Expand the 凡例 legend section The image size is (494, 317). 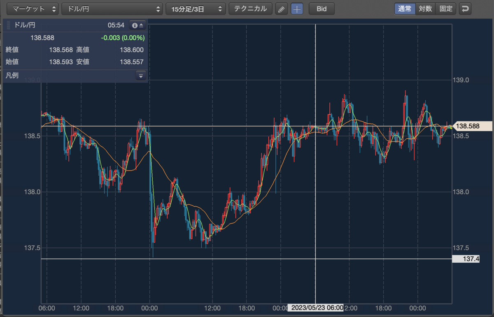141,76
